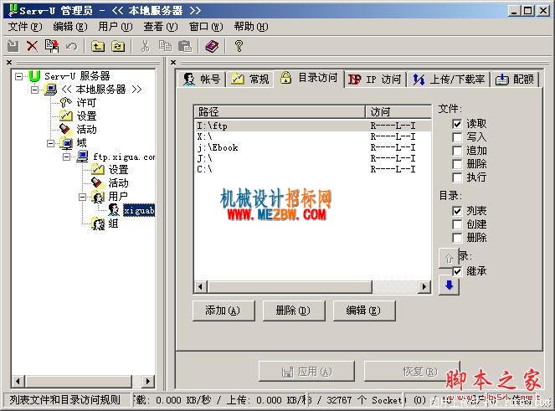Screen dimensions: 555x411
Task: Click the question mark help icon
Action: (x=239, y=46)
